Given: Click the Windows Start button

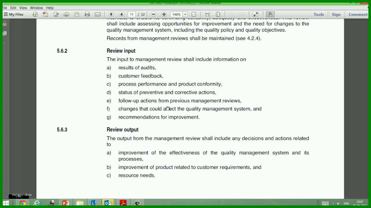Looking at the screenshot, I should [x=6, y=203].
